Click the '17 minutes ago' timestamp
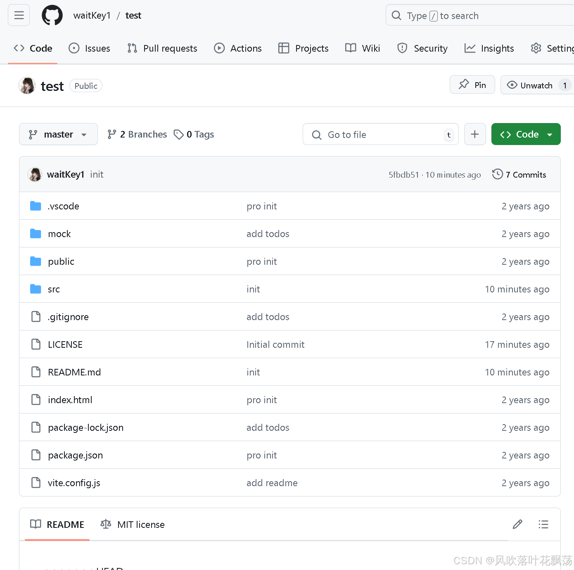Viewport: 574px width, 570px height. pos(517,344)
